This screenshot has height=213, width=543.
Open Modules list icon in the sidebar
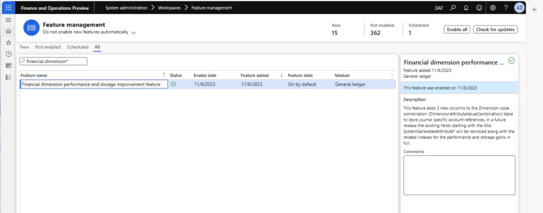click(x=8, y=77)
